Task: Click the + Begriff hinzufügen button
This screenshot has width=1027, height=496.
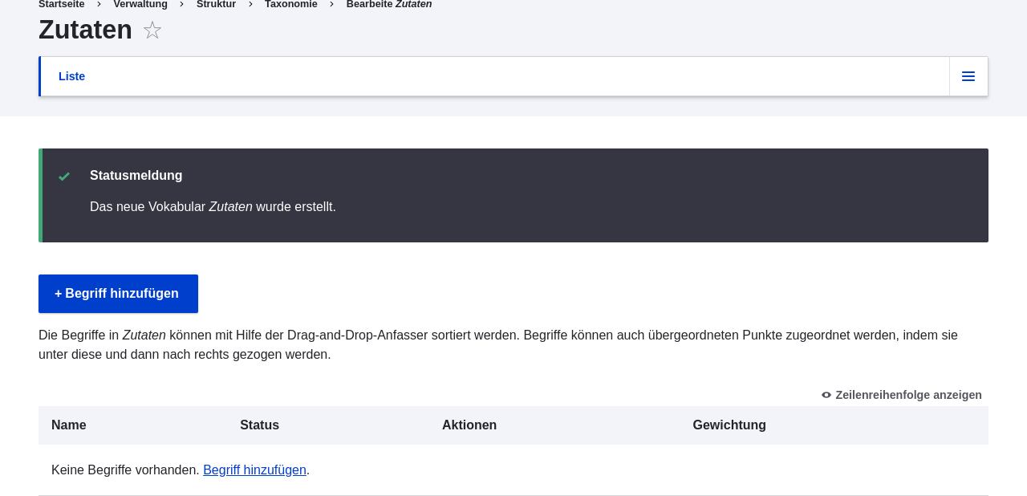Action: click(118, 294)
